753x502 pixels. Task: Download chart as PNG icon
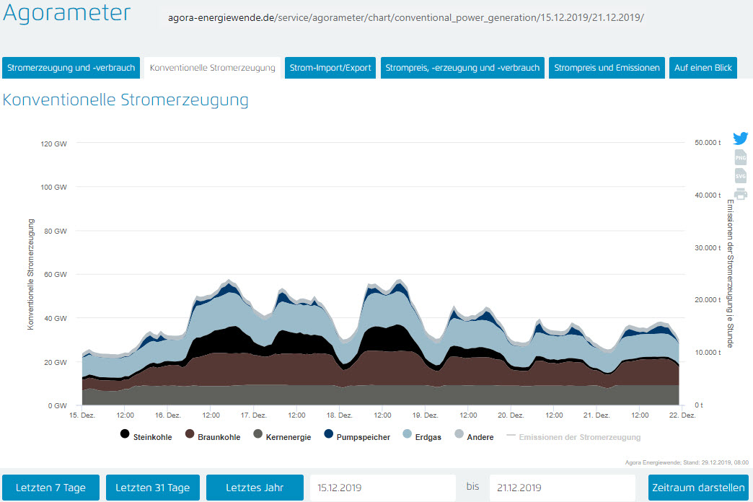click(740, 158)
